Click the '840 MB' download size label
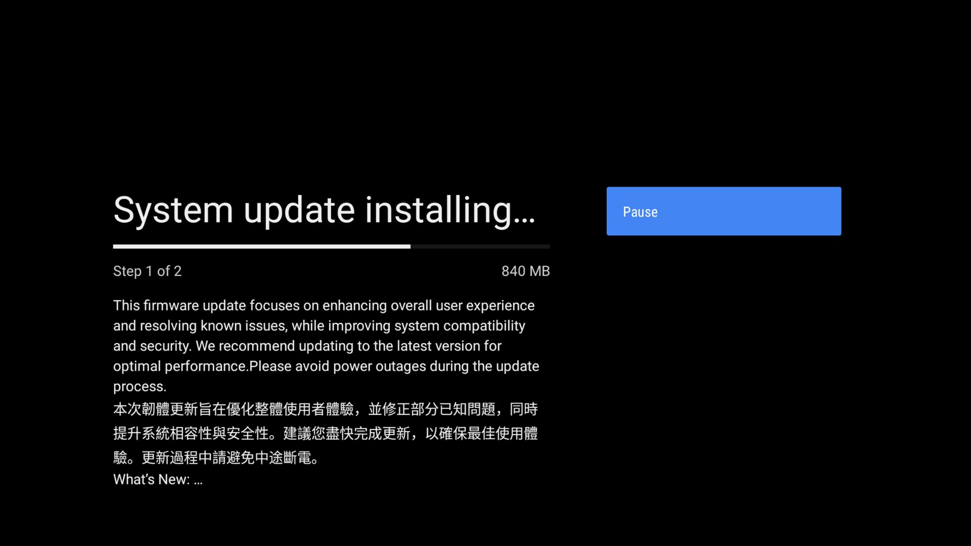 tap(525, 271)
